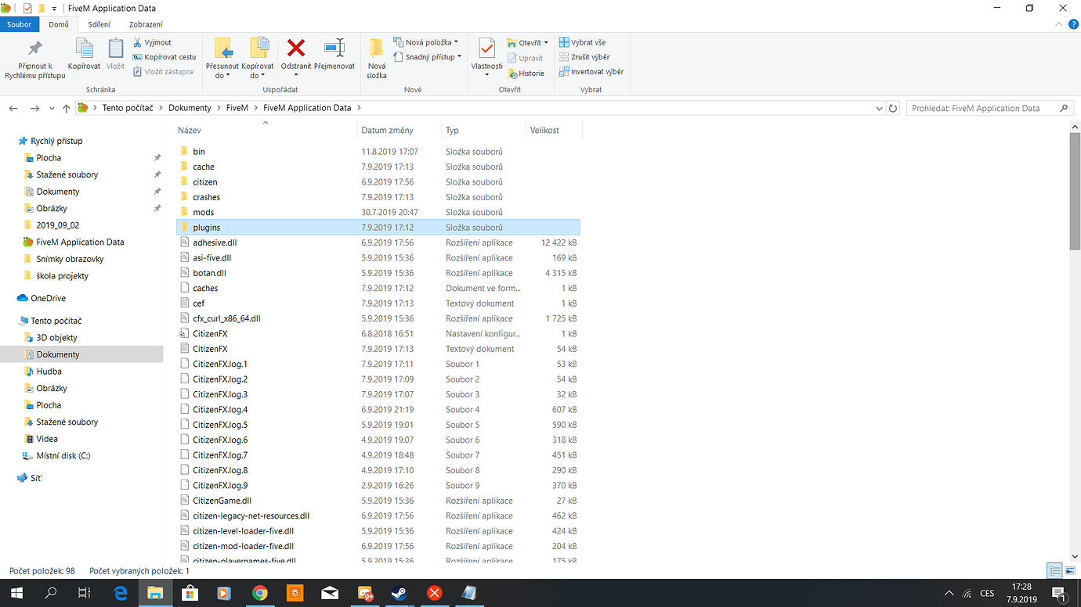Switch to the Domů ribbon tab
This screenshot has height=607, width=1081.
click(59, 24)
